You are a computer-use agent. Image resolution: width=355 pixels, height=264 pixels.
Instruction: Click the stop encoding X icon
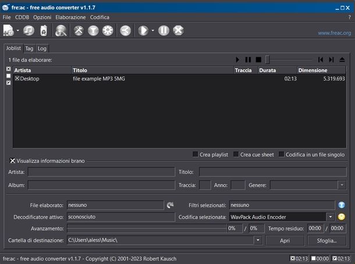point(178,30)
